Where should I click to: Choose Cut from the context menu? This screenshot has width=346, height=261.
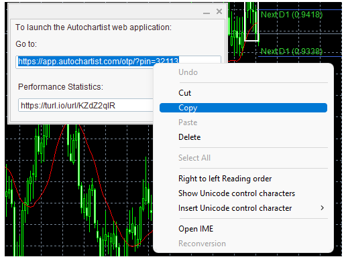pos(243,93)
